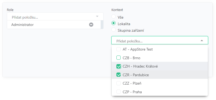The image size is (216, 100).
Task: Collapse the Lokalita list with up arrow
Action: (x=202, y=41)
